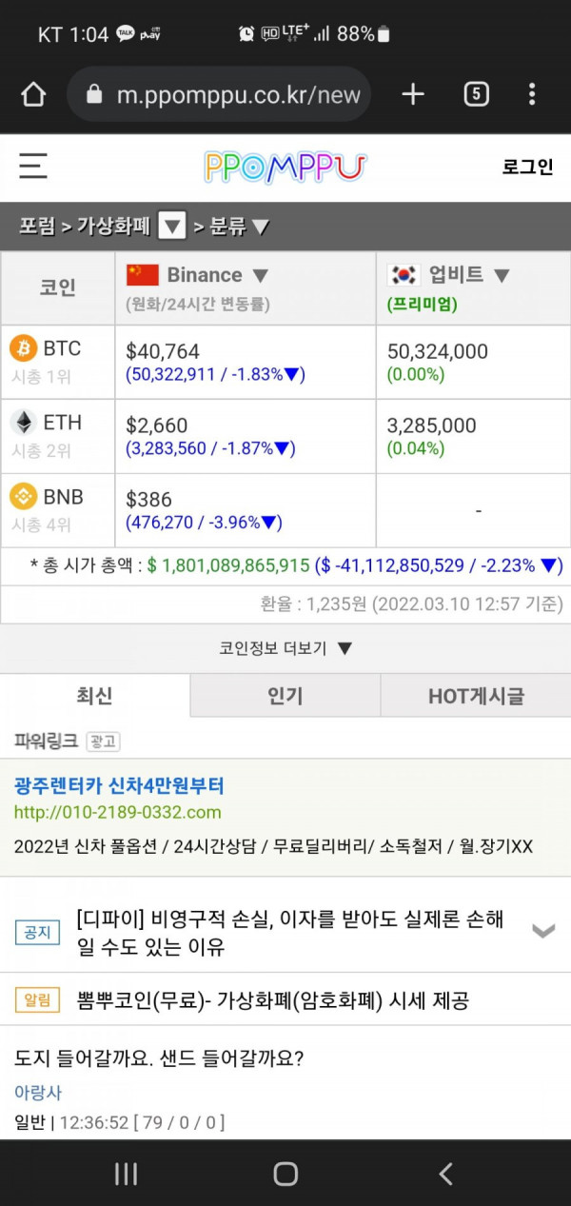The height and width of the screenshot is (1206, 571).
Task: Tap the Android back navigation button
Action: pyautogui.click(x=445, y=1174)
